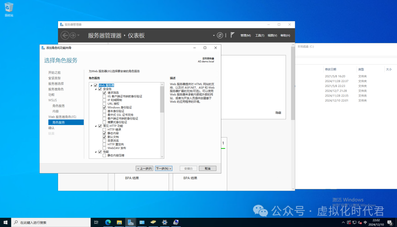Click the taskbar clock showing 22:02
The height and width of the screenshot is (227, 397).
(376, 223)
